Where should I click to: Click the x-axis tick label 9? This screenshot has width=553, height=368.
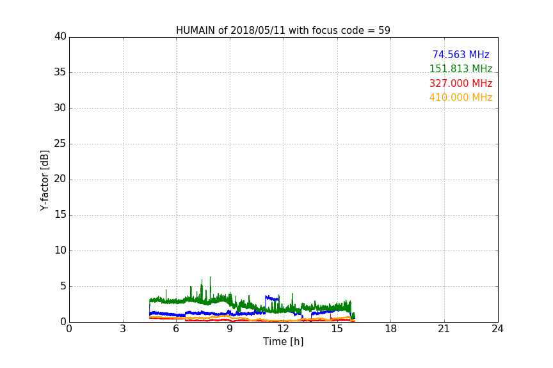230,329
